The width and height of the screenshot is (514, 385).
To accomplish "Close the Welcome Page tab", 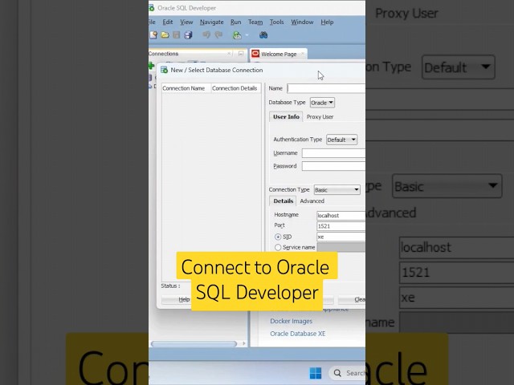I will click(x=303, y=54).
